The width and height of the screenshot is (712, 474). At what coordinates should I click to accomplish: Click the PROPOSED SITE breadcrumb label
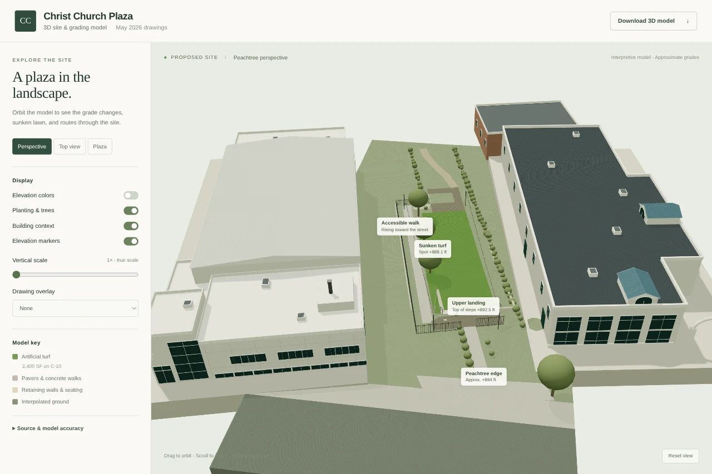[x=194, y=57]
